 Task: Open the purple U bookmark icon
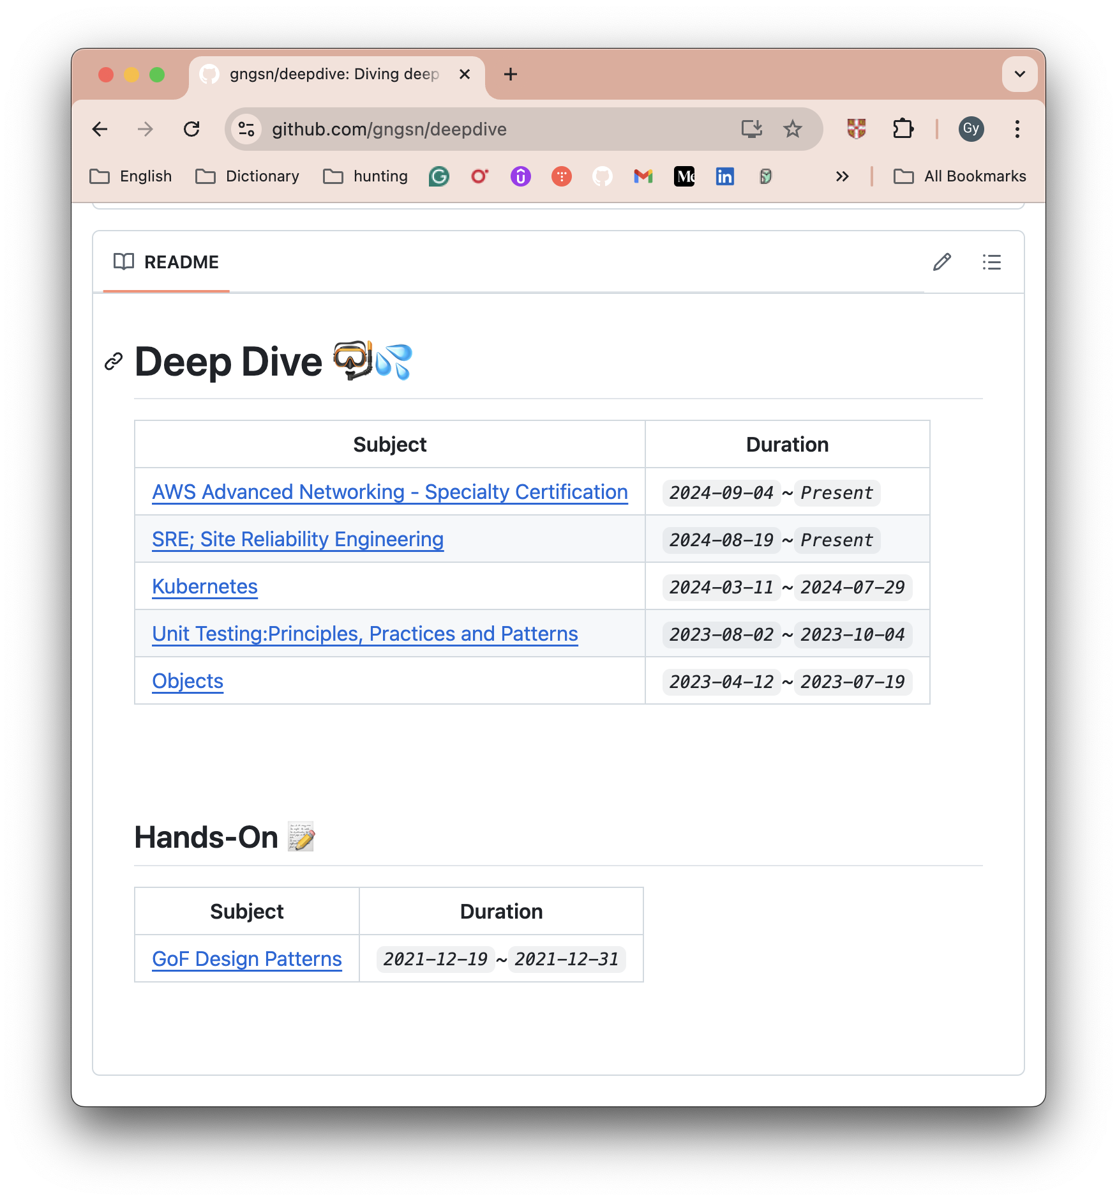[x=521, y=176]
